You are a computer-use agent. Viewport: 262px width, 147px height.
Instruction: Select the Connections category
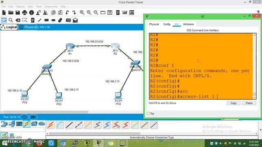pyautogui.click(x=27, y=124)
